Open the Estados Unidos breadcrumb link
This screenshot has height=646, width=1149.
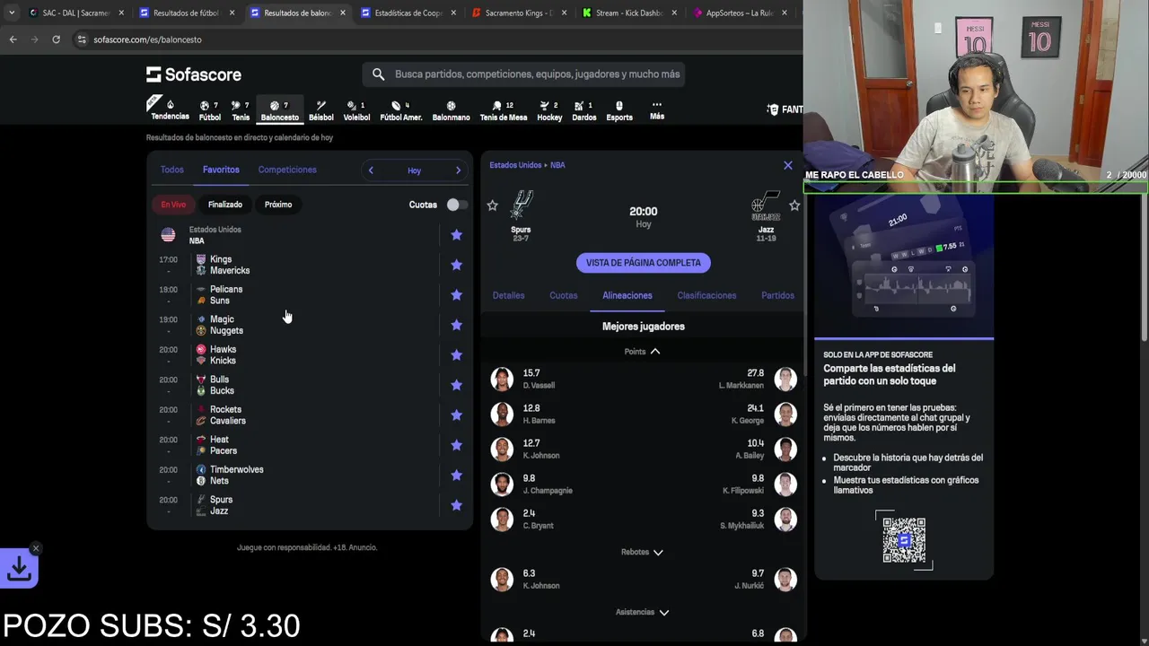[515, 165]
